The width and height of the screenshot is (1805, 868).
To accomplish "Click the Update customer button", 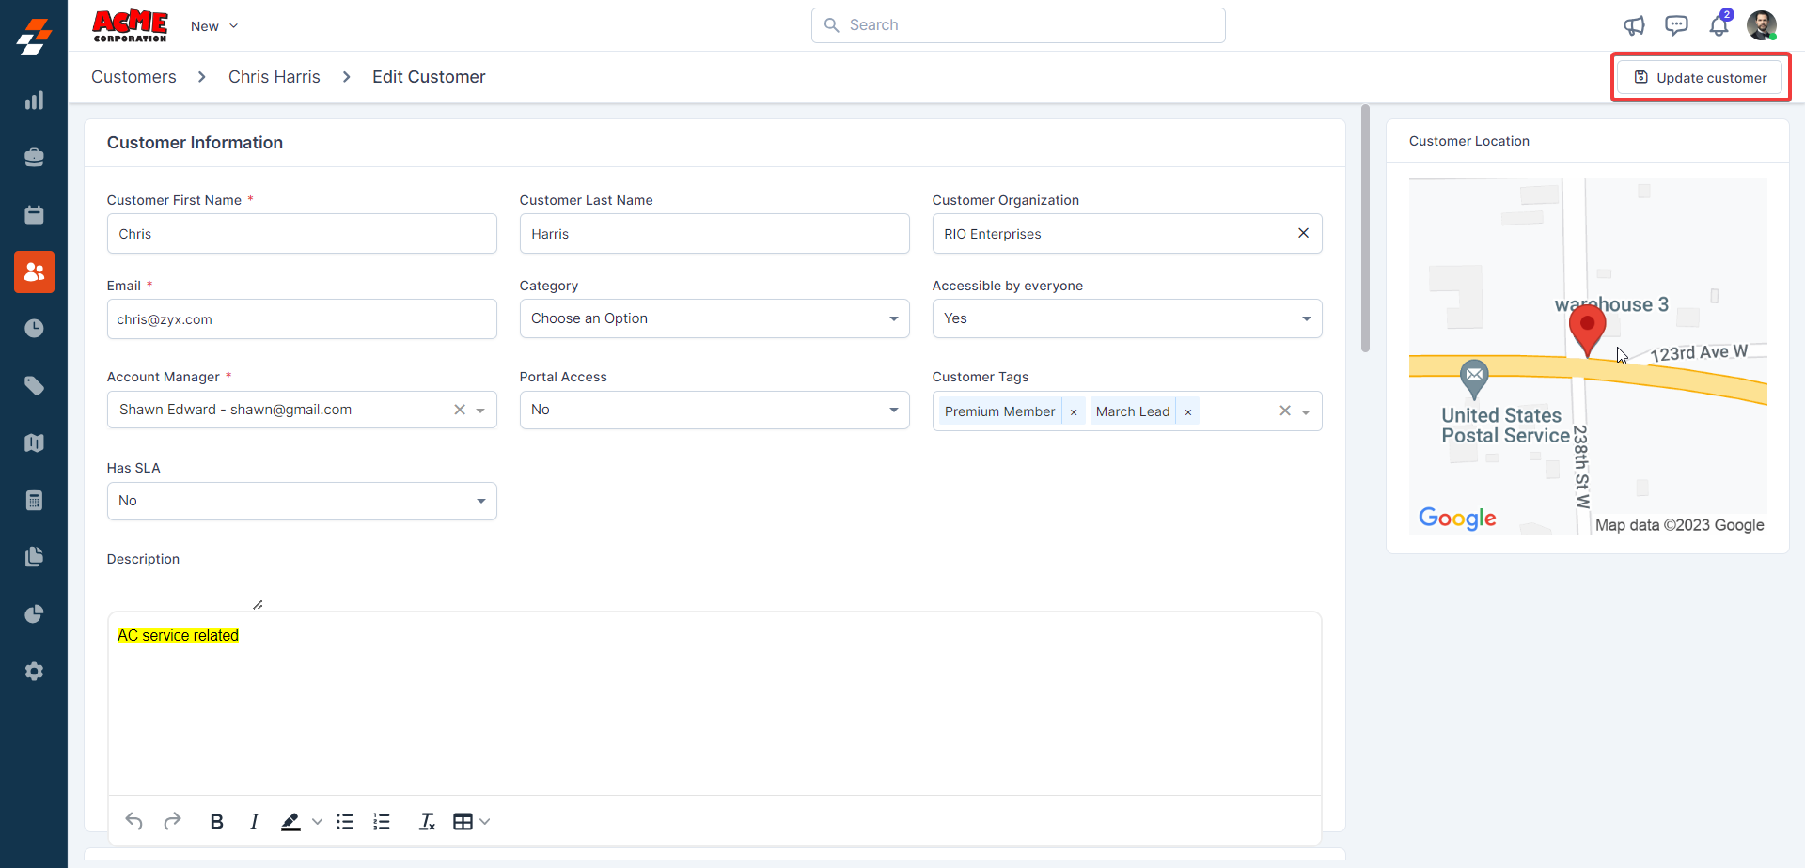I will coord(1700,77).
